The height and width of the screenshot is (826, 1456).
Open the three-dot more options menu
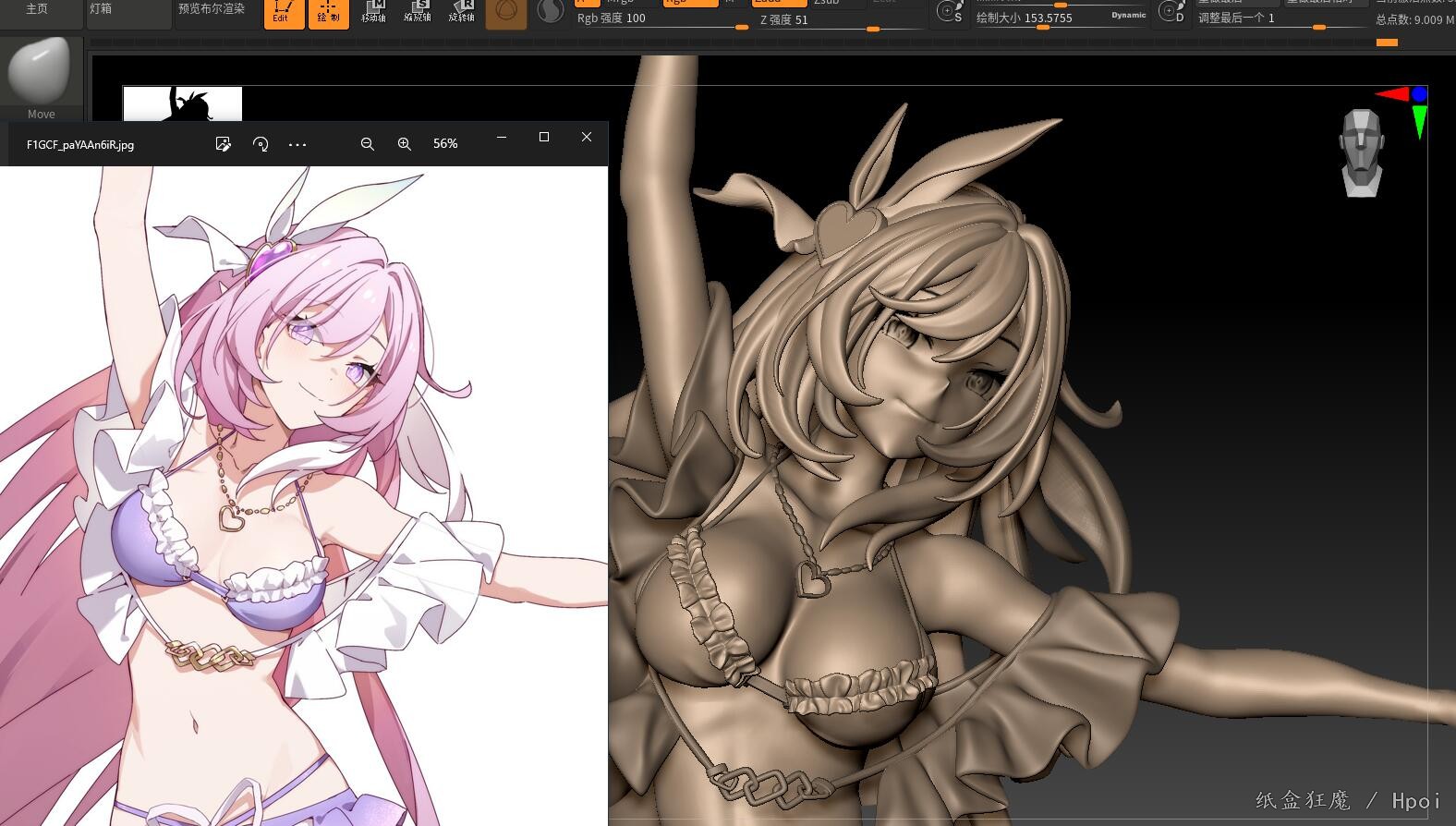297,144
